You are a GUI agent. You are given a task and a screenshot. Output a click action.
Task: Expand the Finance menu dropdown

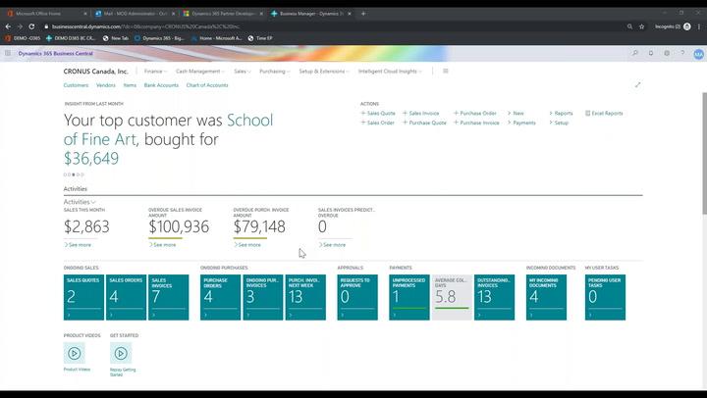click(155, 72)
